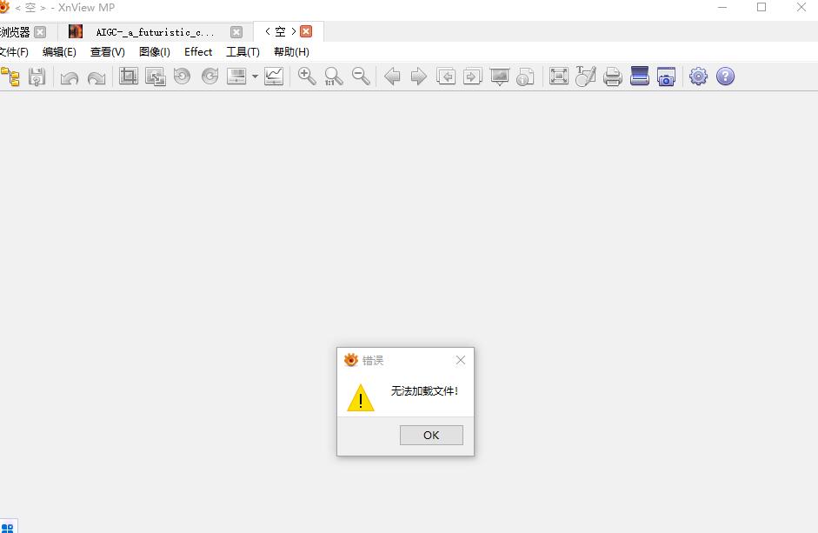Toggle the fullscreen view icon
The height and width of the screenshot is (533, 818).
(559, 77)
